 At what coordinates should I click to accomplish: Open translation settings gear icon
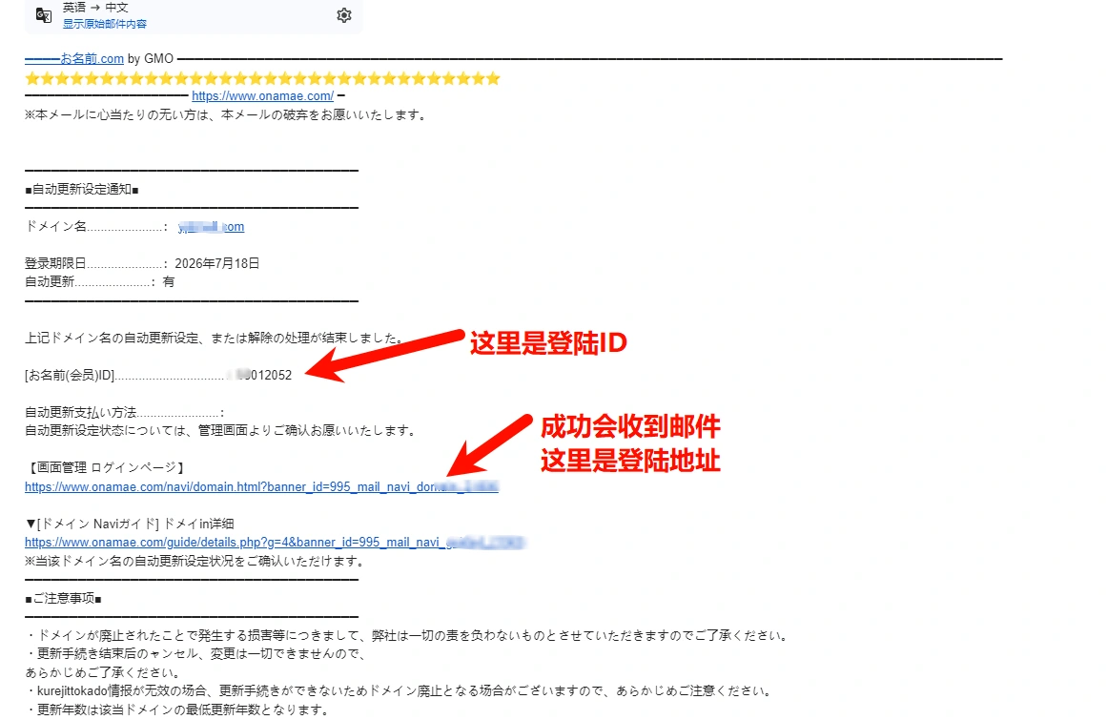click(344, 15)
